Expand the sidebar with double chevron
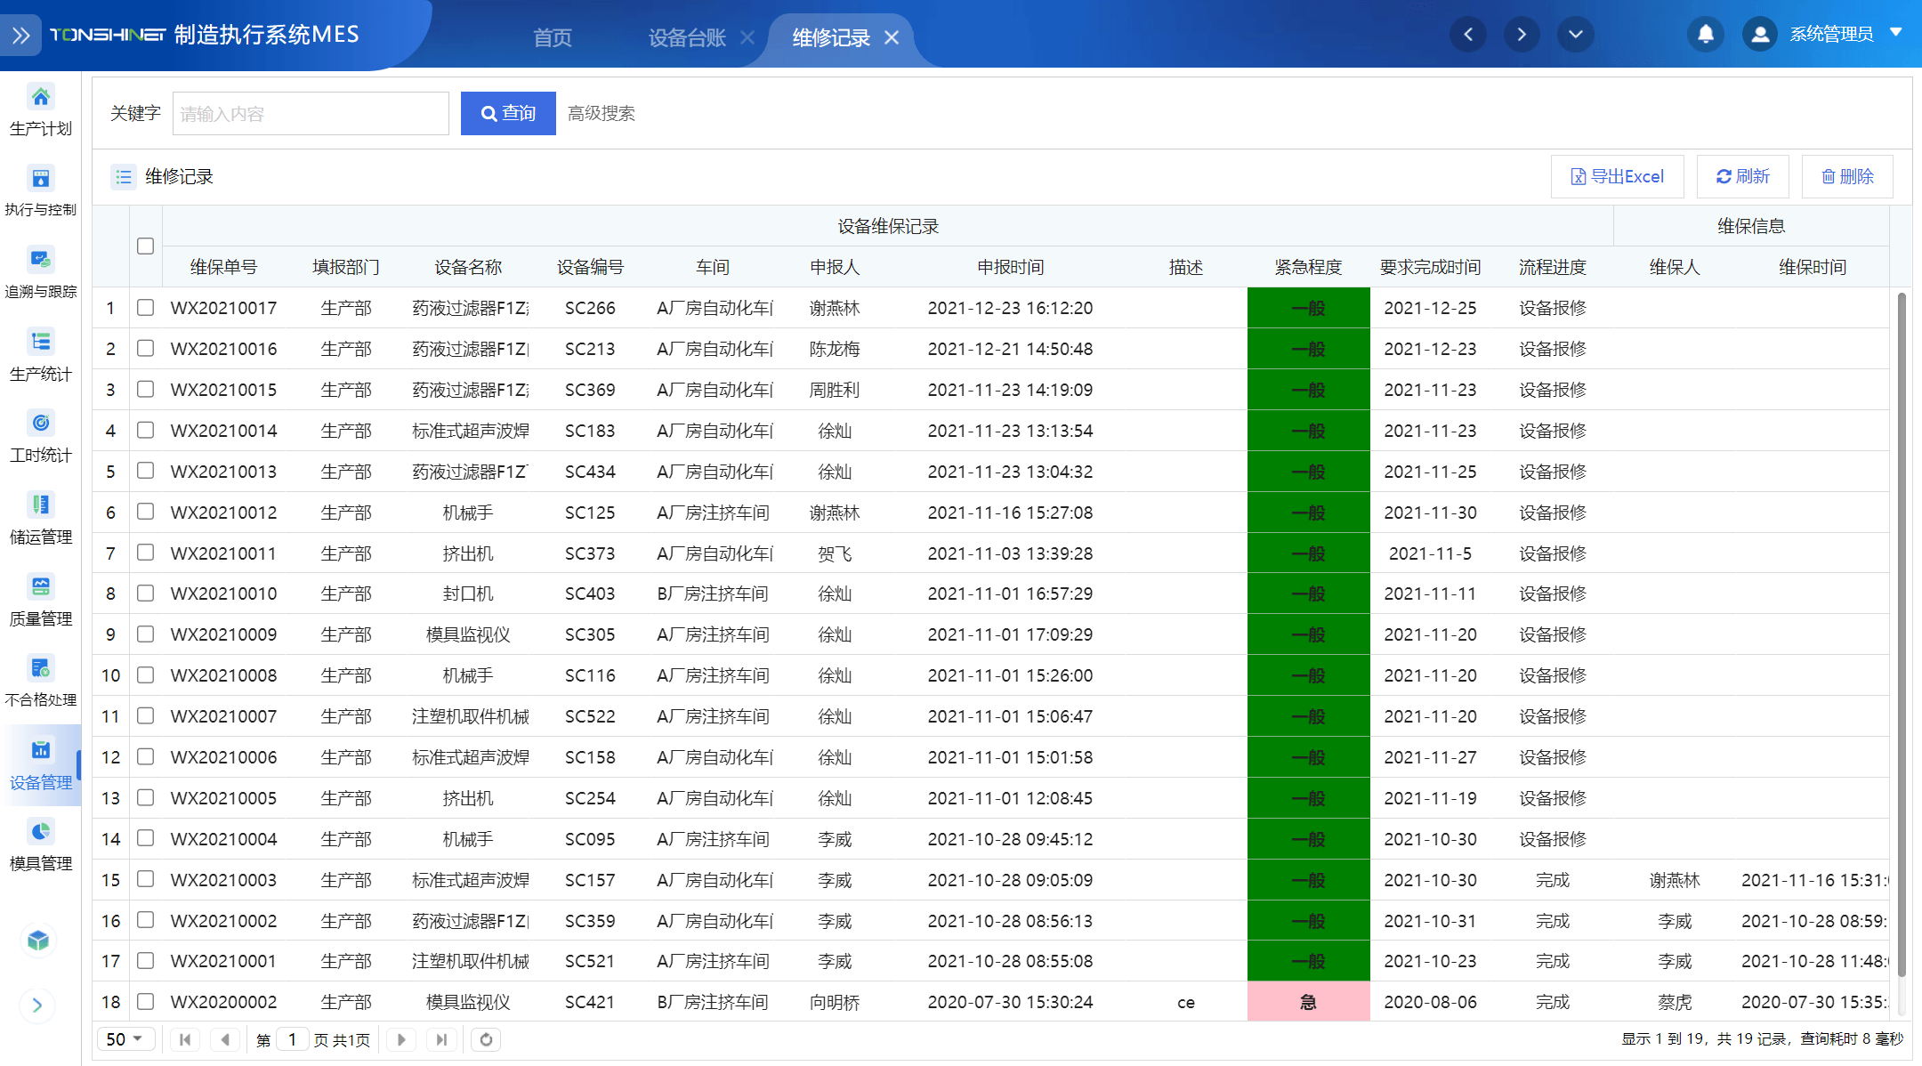1922x1066 pixels. [x=21, y=36]
